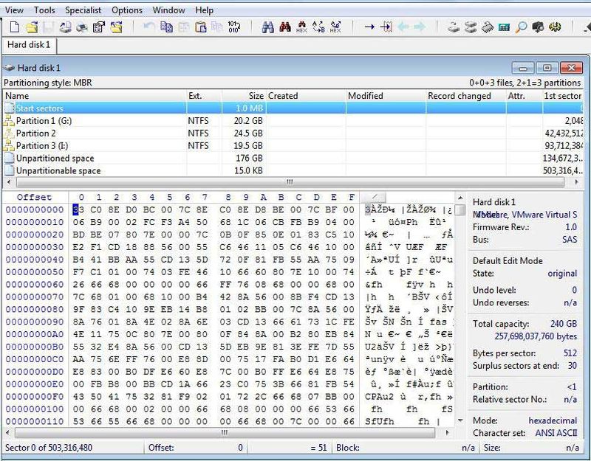
Task: Open the Tools menu
Action: [44, 10]
